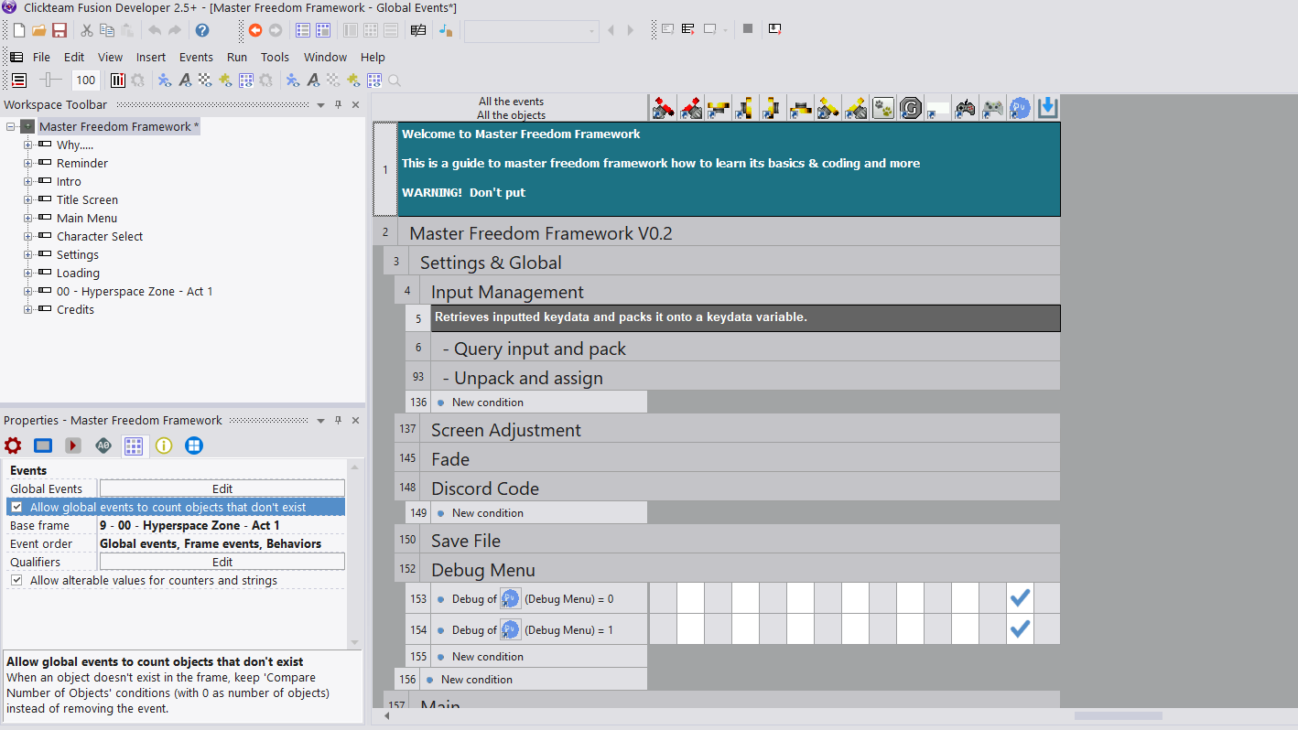This screenshot has width=1298, height=730.
Task: Click the Save application icon
Action: coord(59,30)
